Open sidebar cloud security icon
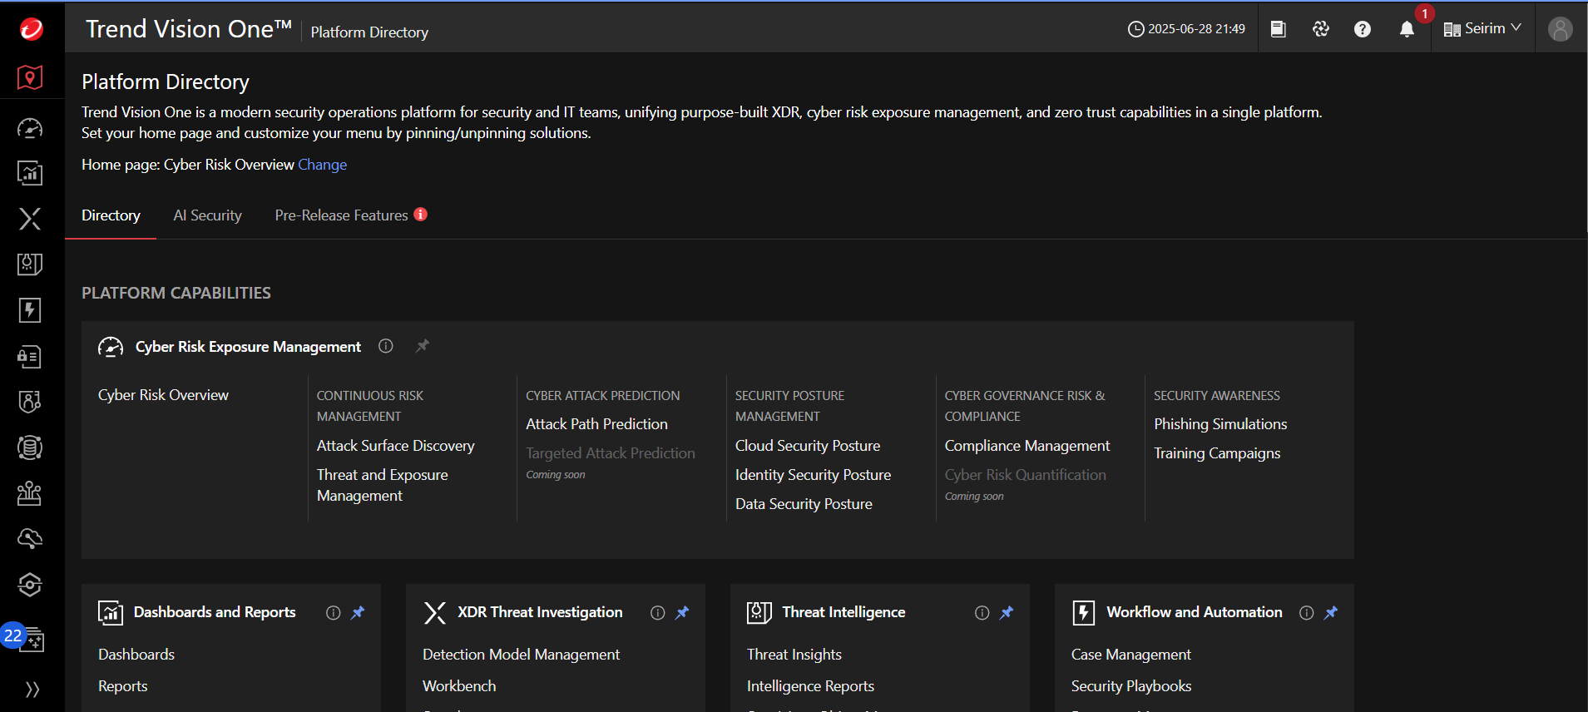The width and height of the screenshot is (1588, 712). [x=30, y=539]
